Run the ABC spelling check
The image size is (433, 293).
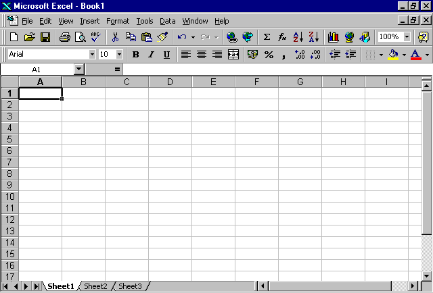[96, 36]
